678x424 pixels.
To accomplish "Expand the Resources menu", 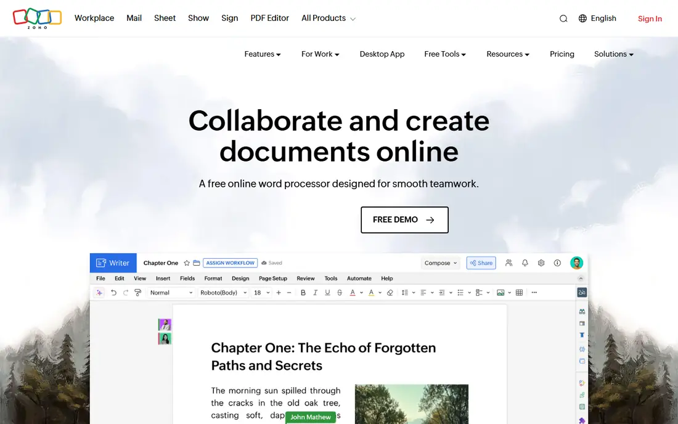I will (508, 54).
